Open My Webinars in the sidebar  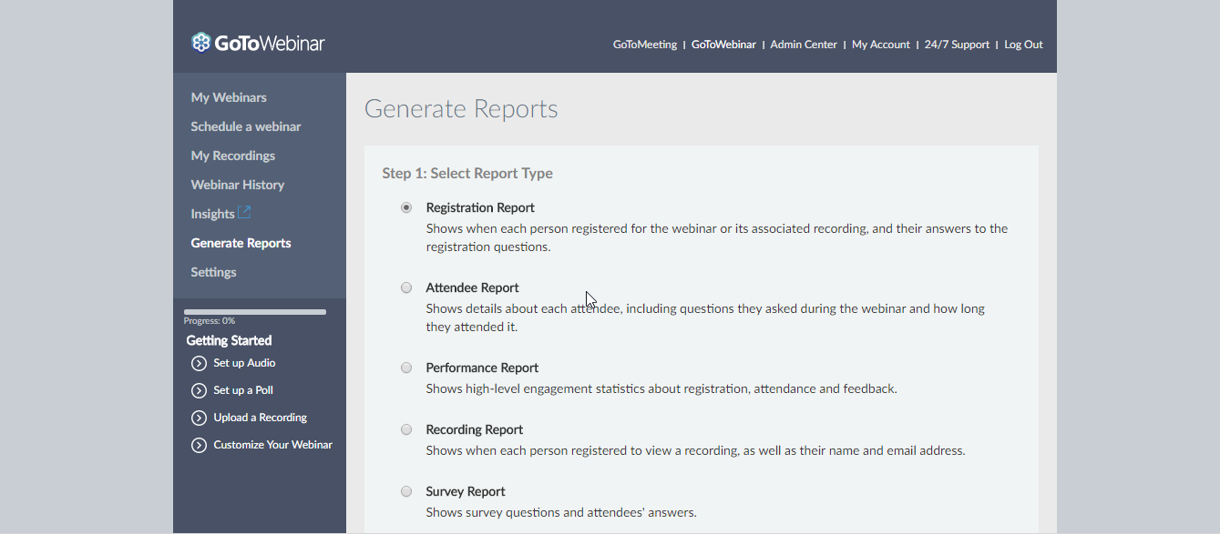229,97
